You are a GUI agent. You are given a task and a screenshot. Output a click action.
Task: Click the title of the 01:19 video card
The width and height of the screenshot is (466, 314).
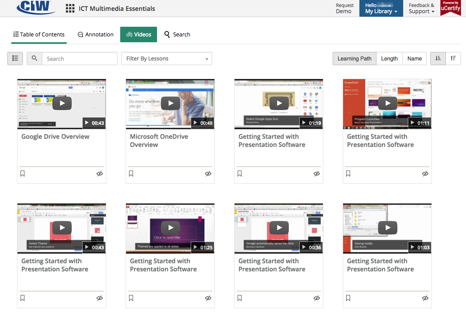coord(272,140)
